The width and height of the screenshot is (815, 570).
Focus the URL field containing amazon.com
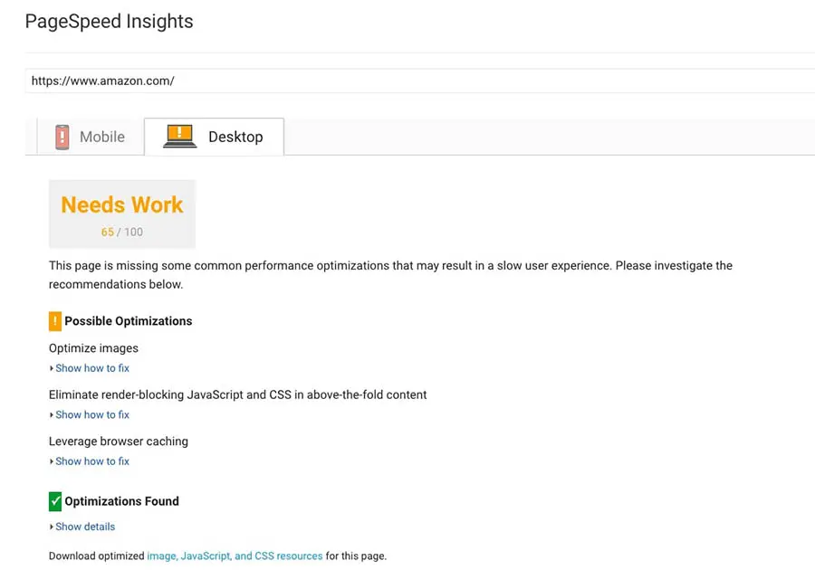417,81
